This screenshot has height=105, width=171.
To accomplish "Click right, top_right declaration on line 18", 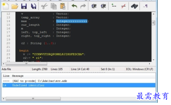I will (x=46, y=36).
